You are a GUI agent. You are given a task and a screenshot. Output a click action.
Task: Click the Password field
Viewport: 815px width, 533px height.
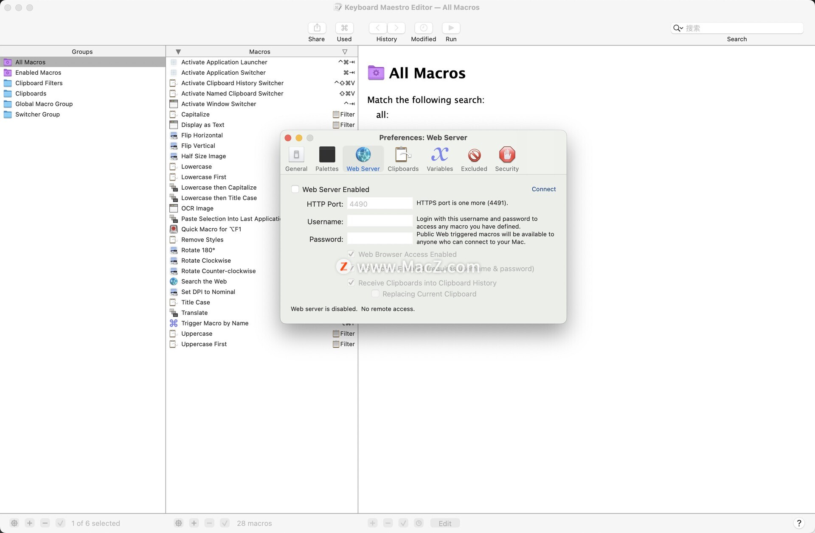380,239
